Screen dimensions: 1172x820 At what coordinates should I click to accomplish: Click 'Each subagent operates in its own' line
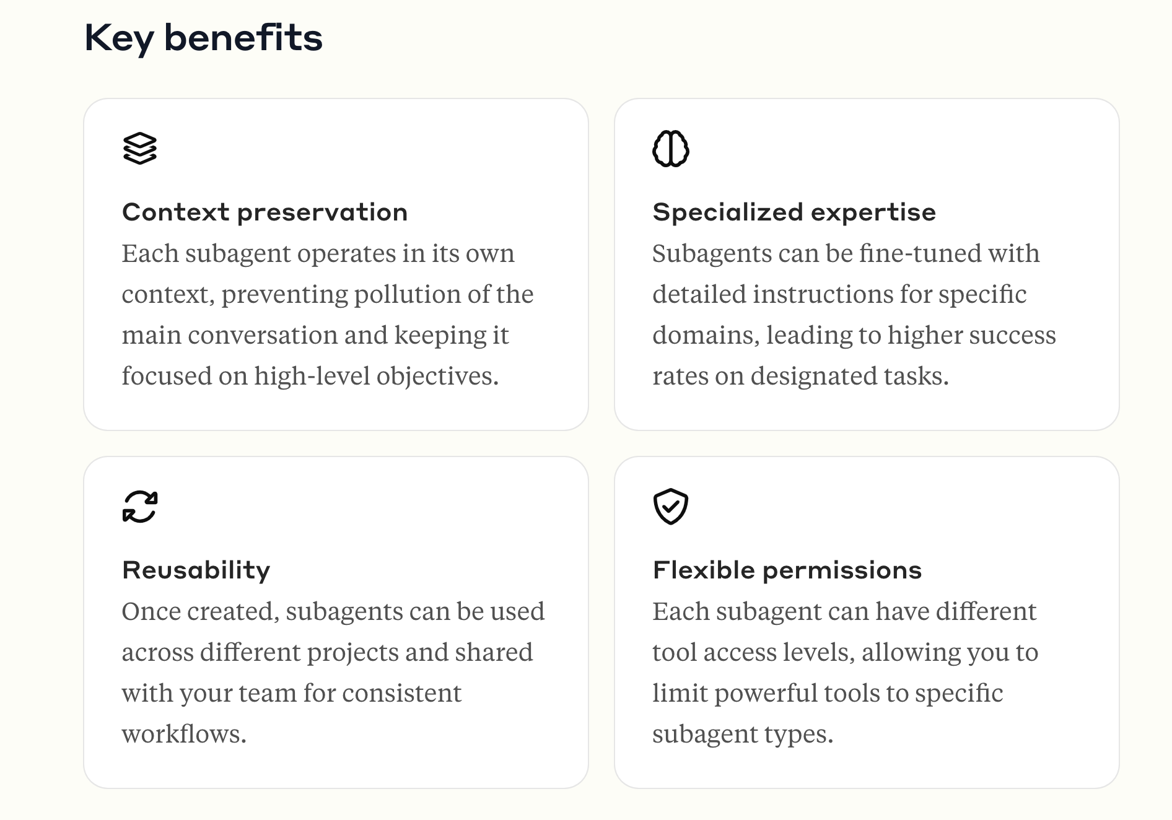[x=318, y=253]
